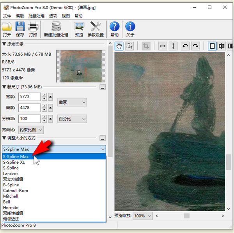Click the preview scroll right arrow
This screenshot has height=233, width=234.
(x=223, y=216)
